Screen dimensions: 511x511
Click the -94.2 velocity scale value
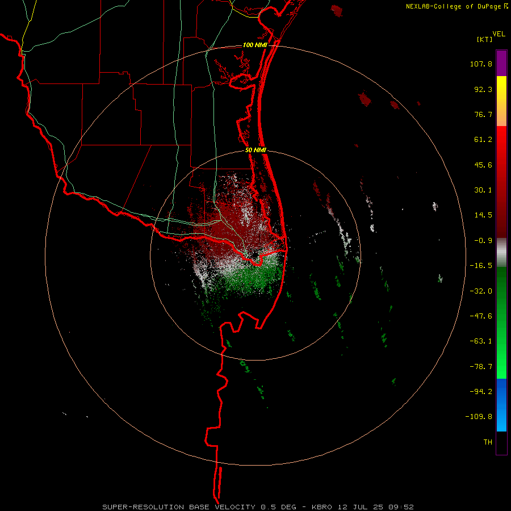pos(481,392)
